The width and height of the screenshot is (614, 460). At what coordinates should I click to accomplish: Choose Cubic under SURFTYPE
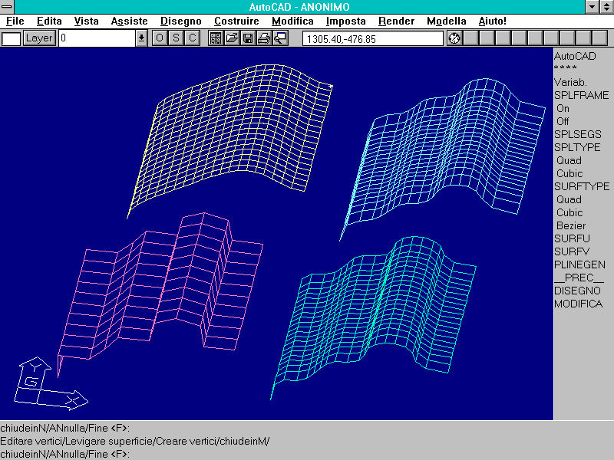(x=569, y=212)
